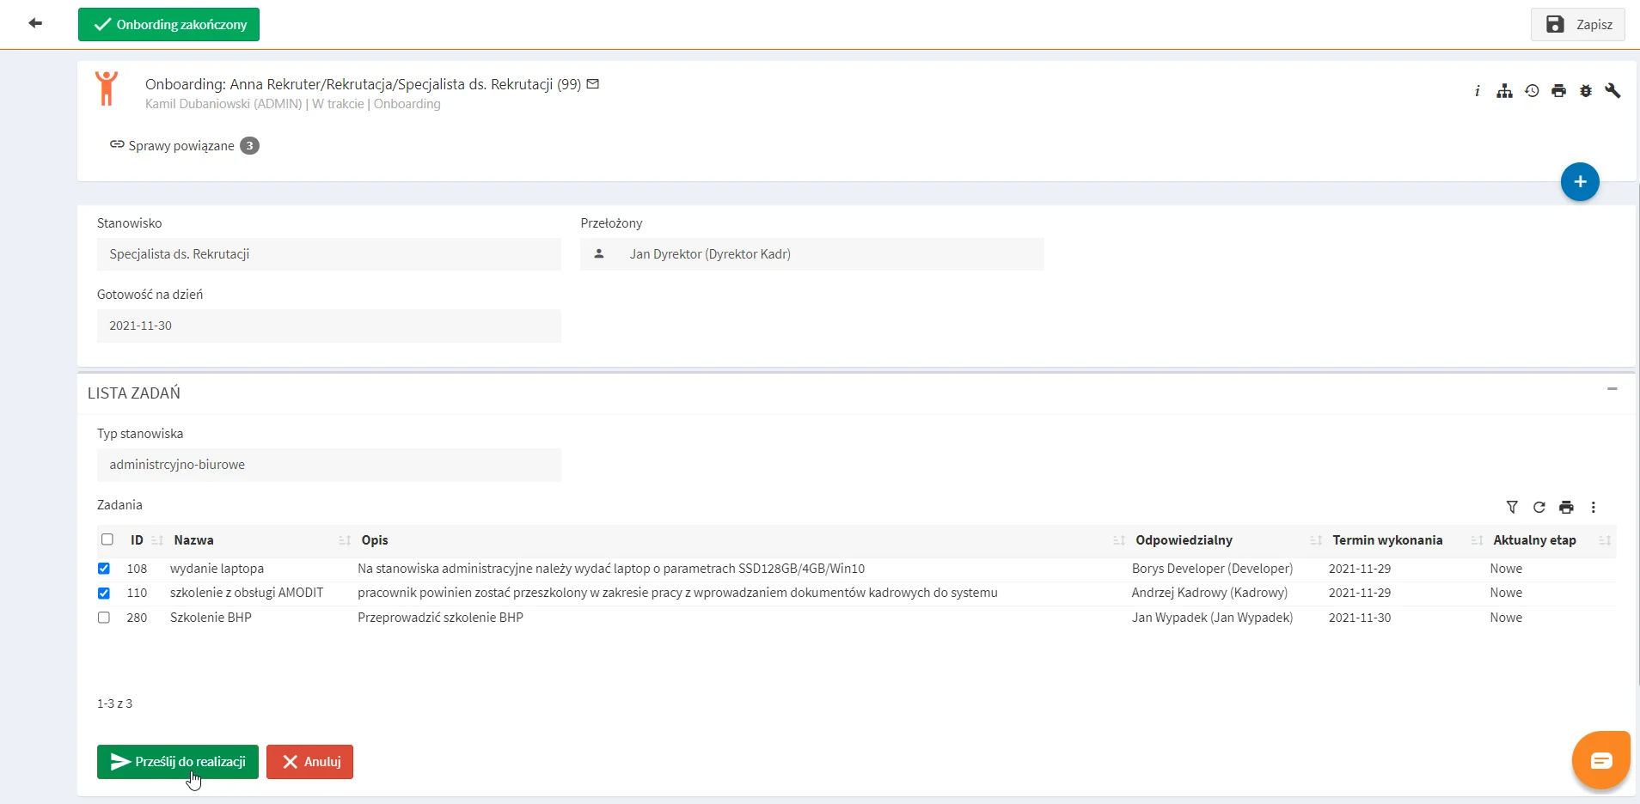This screenshot has height=804, width=1640.
Task: Save with the Zapisz button
Action: [1578, 24]
